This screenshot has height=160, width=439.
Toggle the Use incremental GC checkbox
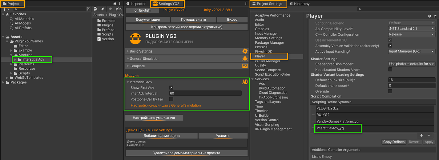tap(390, 40)
